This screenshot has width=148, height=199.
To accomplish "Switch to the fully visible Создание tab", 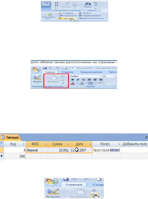I will tap(67, 72).
